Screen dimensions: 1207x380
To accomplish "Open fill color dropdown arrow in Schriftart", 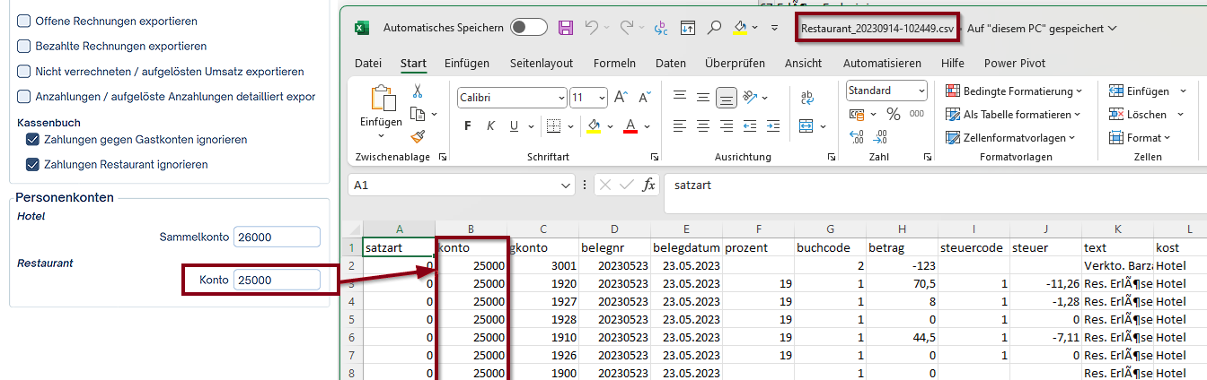I will click(608, 125).
